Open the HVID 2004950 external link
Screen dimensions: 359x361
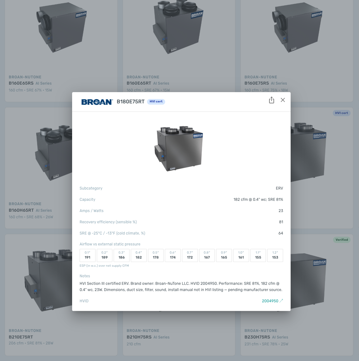[x=273, y=301]
